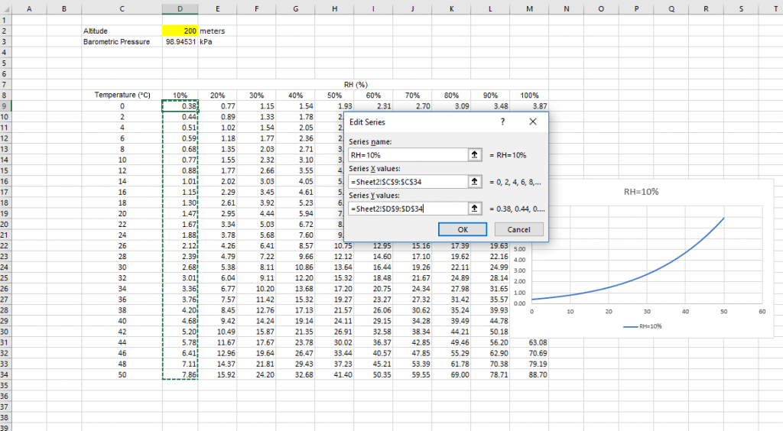This screenshot has height=431, width=783.
Task: Collapse dialog via Series Y values range selector
Action: pos(474,209)
